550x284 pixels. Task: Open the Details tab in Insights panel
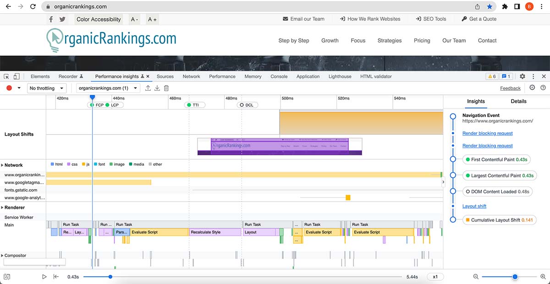pyautogui.click(x=518, y=101)
